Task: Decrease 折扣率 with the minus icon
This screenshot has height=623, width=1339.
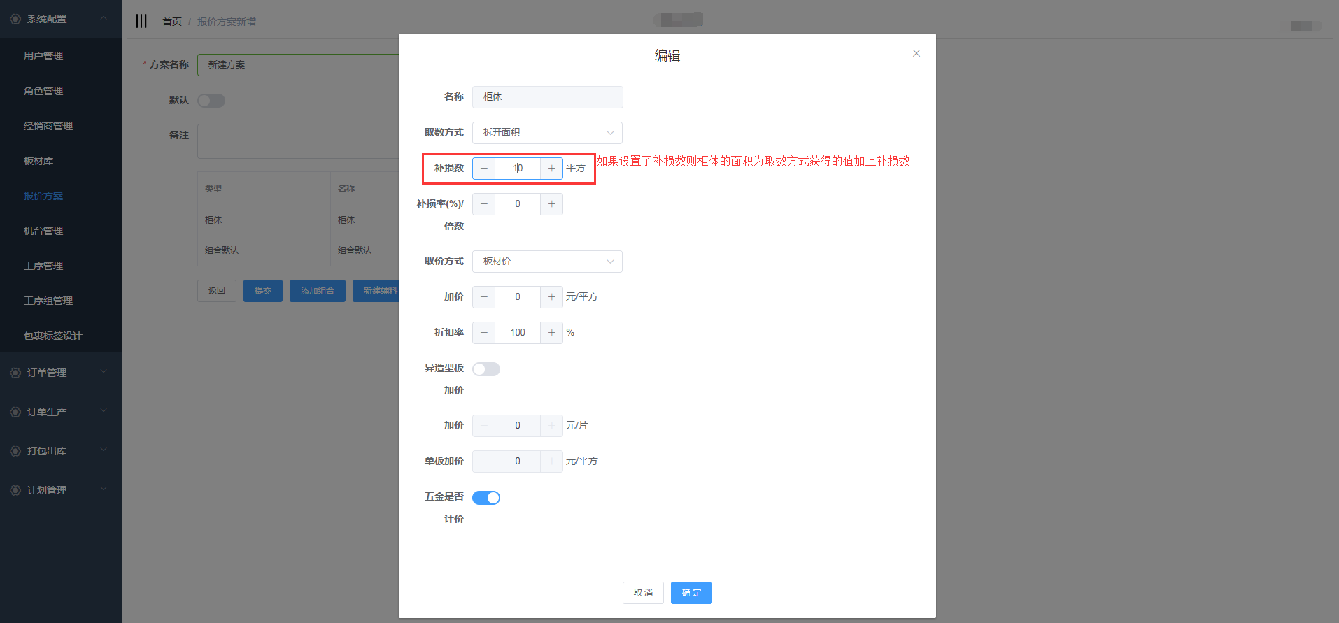Action: [x=484, y=333]
